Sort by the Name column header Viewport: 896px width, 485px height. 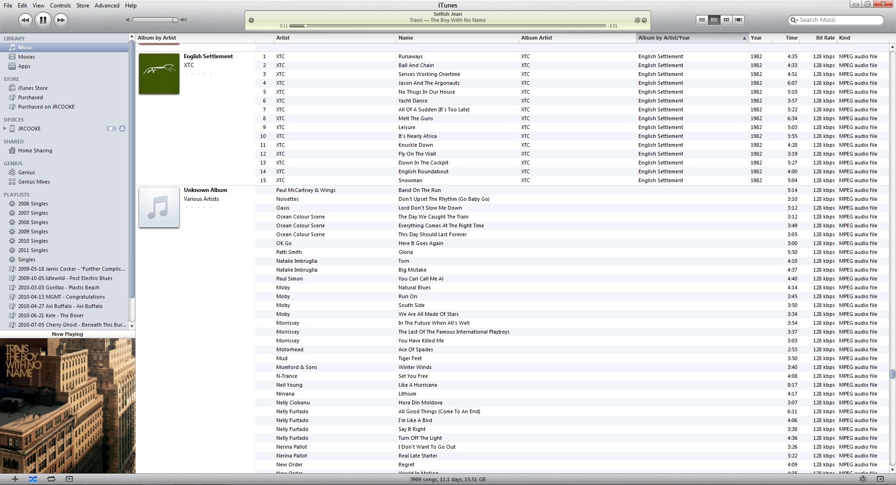click(458, 38)
